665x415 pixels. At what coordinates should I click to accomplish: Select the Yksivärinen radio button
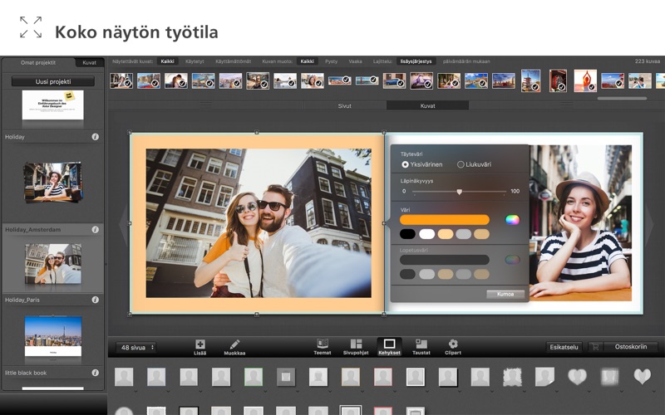405,164
